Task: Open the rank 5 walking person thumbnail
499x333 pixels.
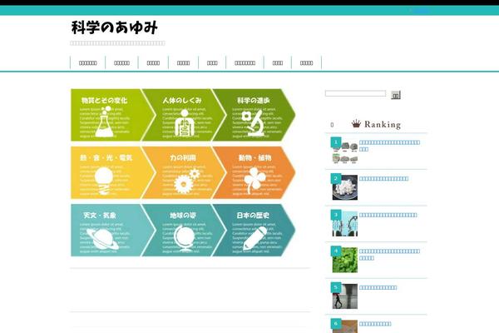Action: 345,297
